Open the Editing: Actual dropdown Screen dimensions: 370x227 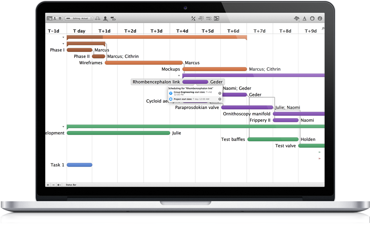79,18
